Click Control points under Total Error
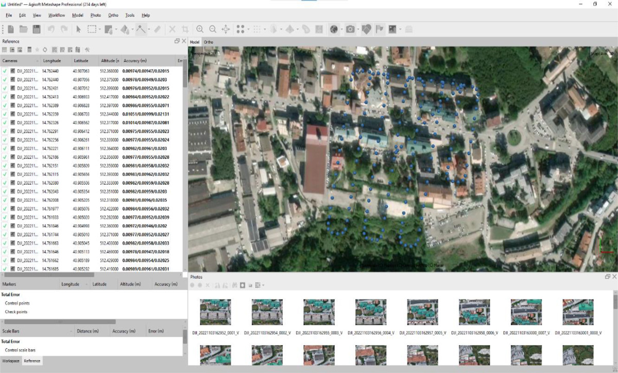This screenshot has height=373, width=618. [16, 304]
